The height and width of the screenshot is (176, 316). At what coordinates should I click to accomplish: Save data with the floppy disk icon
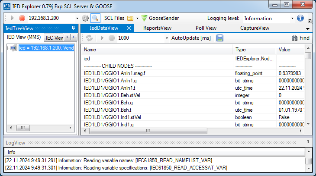[219, 38]
